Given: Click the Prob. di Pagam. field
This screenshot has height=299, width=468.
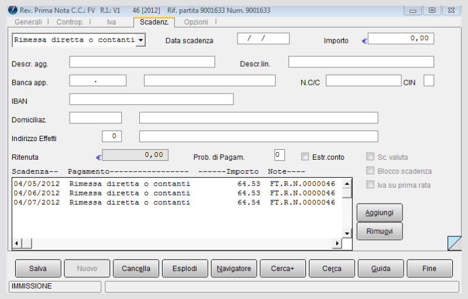Looking at the screenshot, I should [x=280, y=155].
